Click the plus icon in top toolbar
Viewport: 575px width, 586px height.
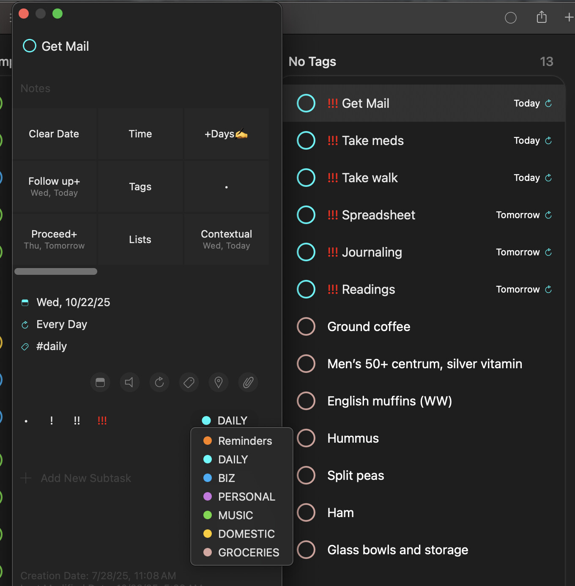pos(569,17)
